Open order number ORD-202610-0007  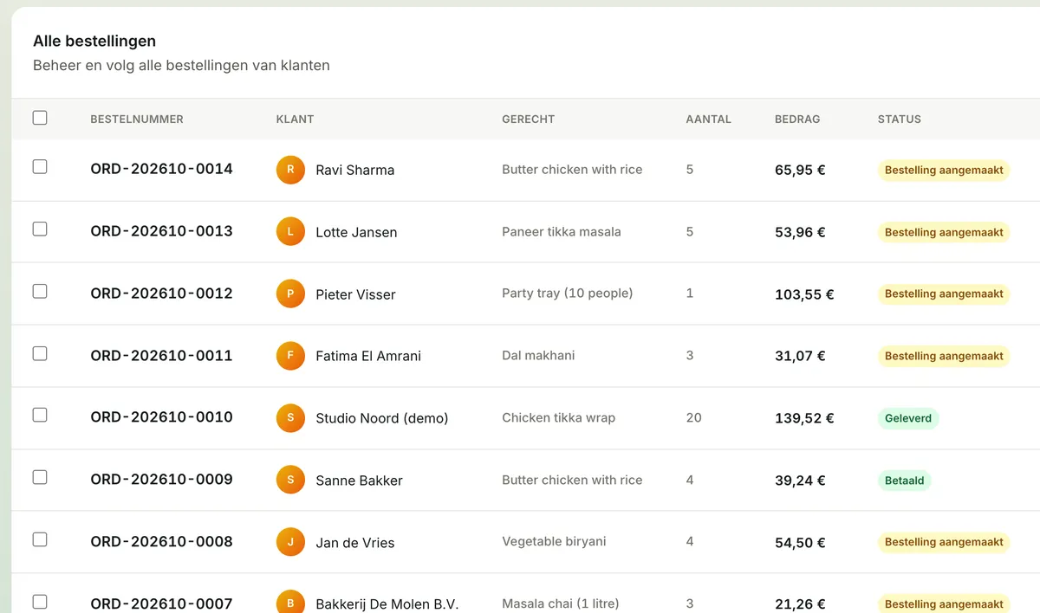(161, 603)
